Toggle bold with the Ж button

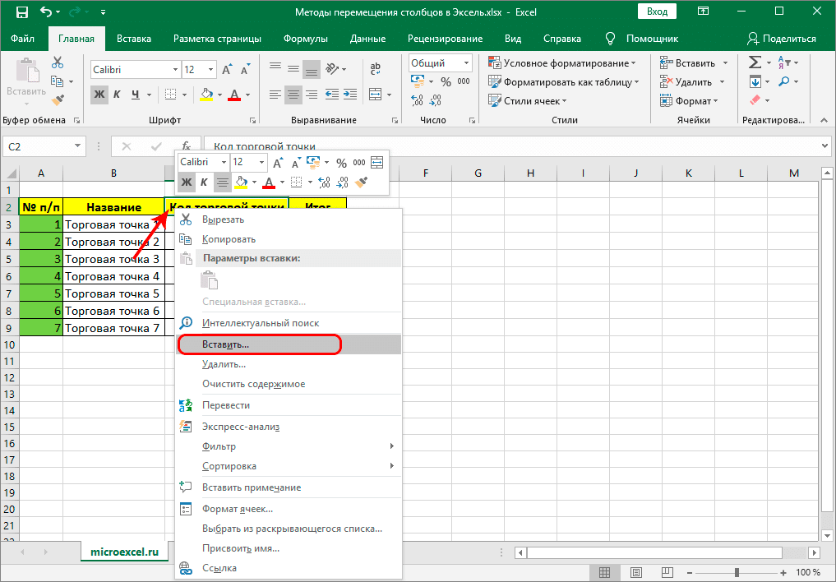(99, 95)
